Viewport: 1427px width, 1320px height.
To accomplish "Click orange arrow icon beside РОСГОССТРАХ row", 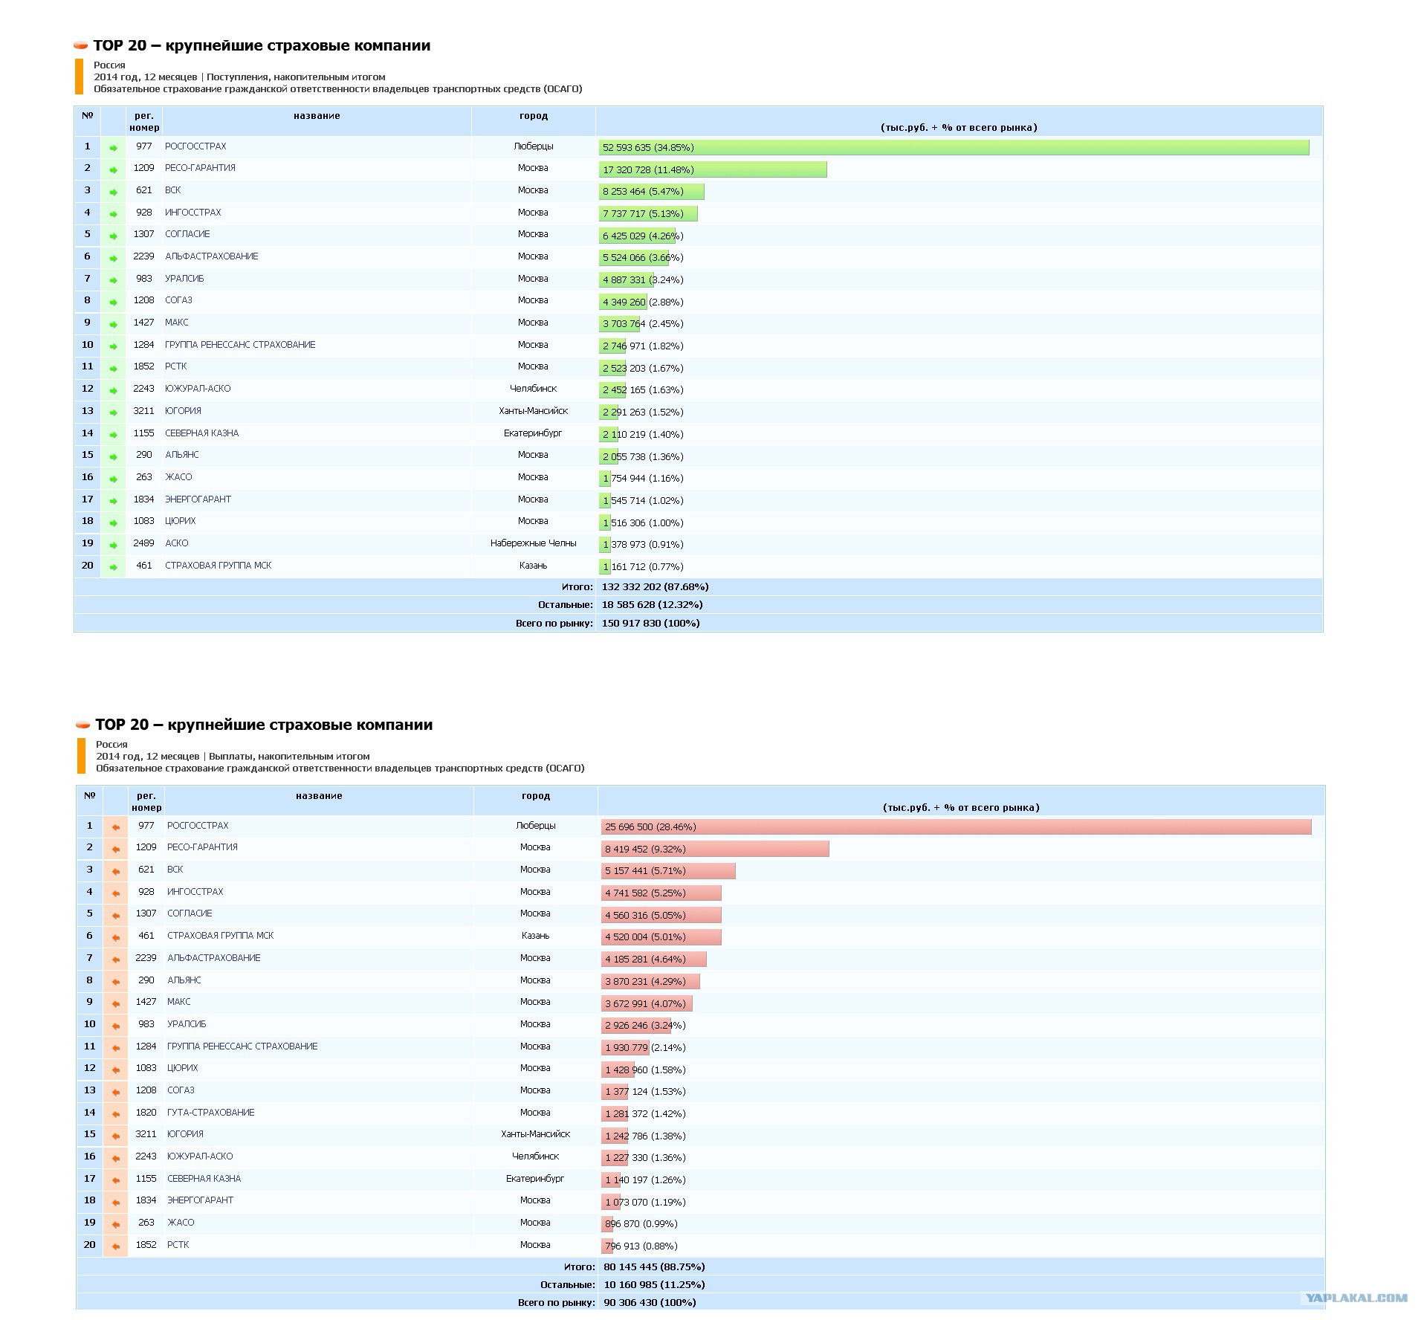I will pos(116,827).
